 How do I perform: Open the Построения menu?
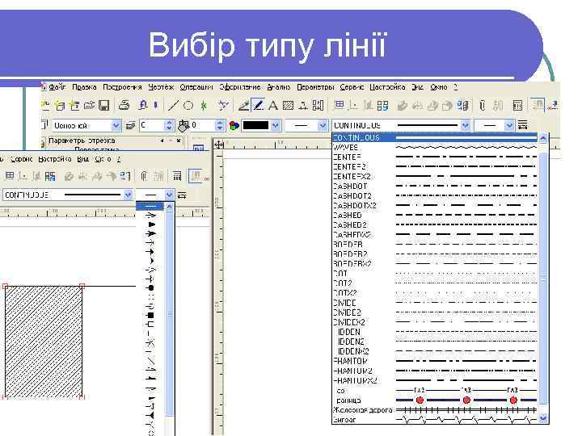point(122,87)
